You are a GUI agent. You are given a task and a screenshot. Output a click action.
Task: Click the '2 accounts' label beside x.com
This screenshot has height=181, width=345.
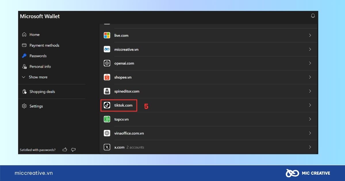(x=135, y=147)
